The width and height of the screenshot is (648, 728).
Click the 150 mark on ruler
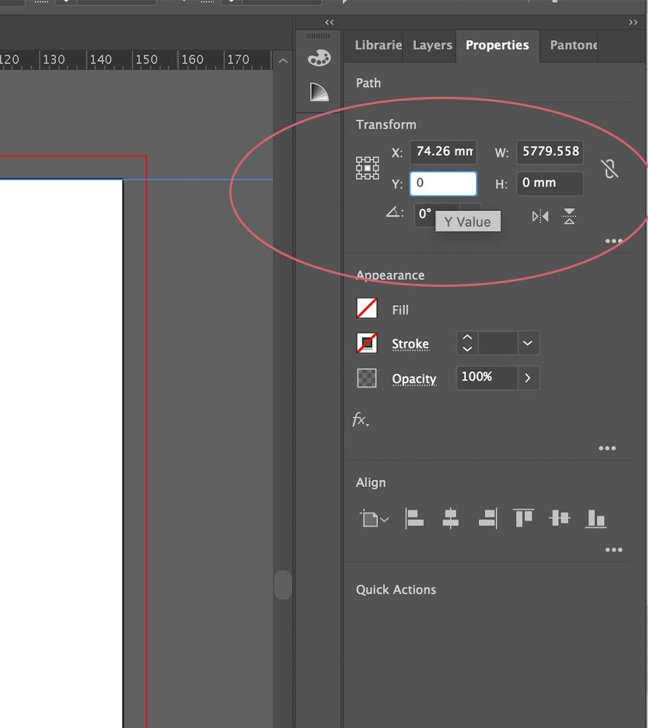point(146,60)
